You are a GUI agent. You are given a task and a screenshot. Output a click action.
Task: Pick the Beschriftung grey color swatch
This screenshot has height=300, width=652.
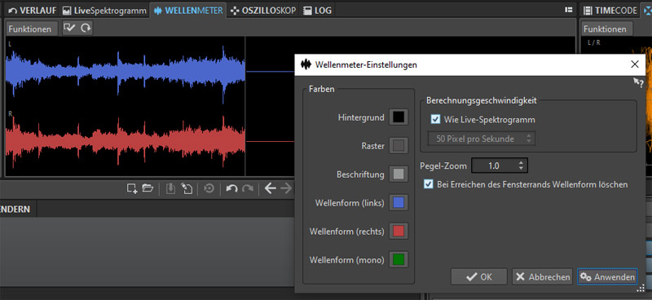coord(399,174)
